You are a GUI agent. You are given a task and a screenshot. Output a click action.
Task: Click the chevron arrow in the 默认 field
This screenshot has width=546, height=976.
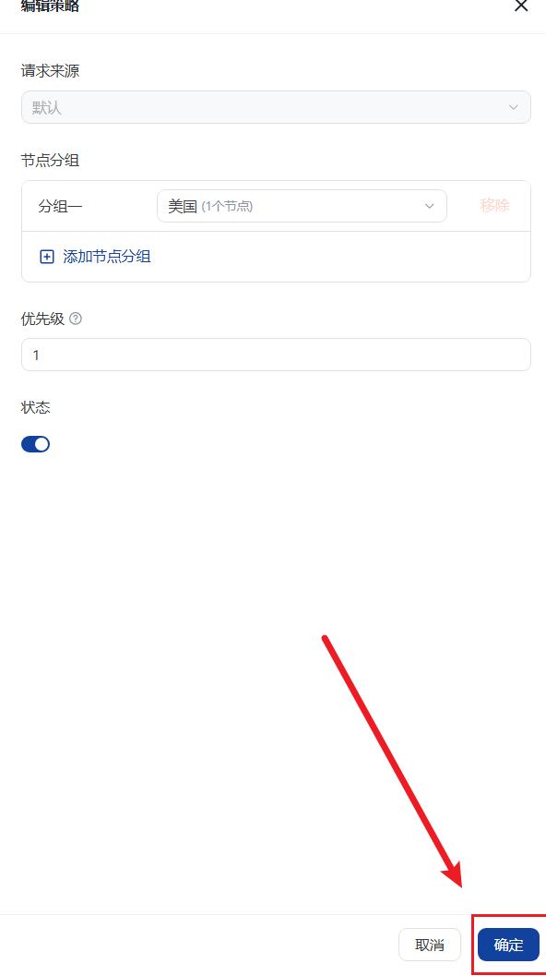pyautogui.click(x=513, y=107)
